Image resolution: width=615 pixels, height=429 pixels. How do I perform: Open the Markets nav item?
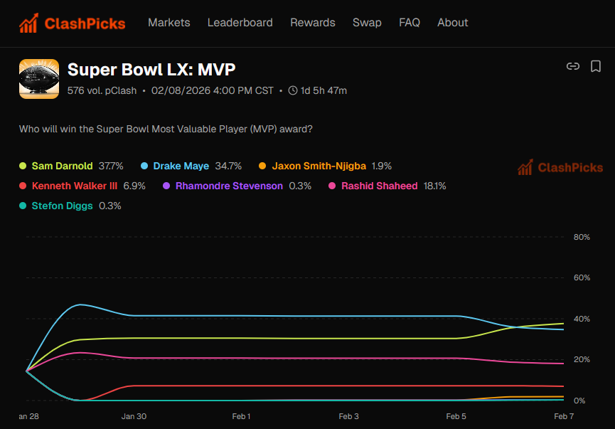(x=169, y=23)
